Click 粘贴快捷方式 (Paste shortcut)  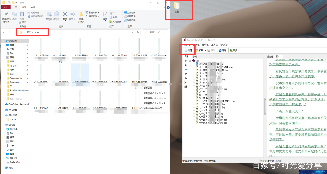[35, 16]
